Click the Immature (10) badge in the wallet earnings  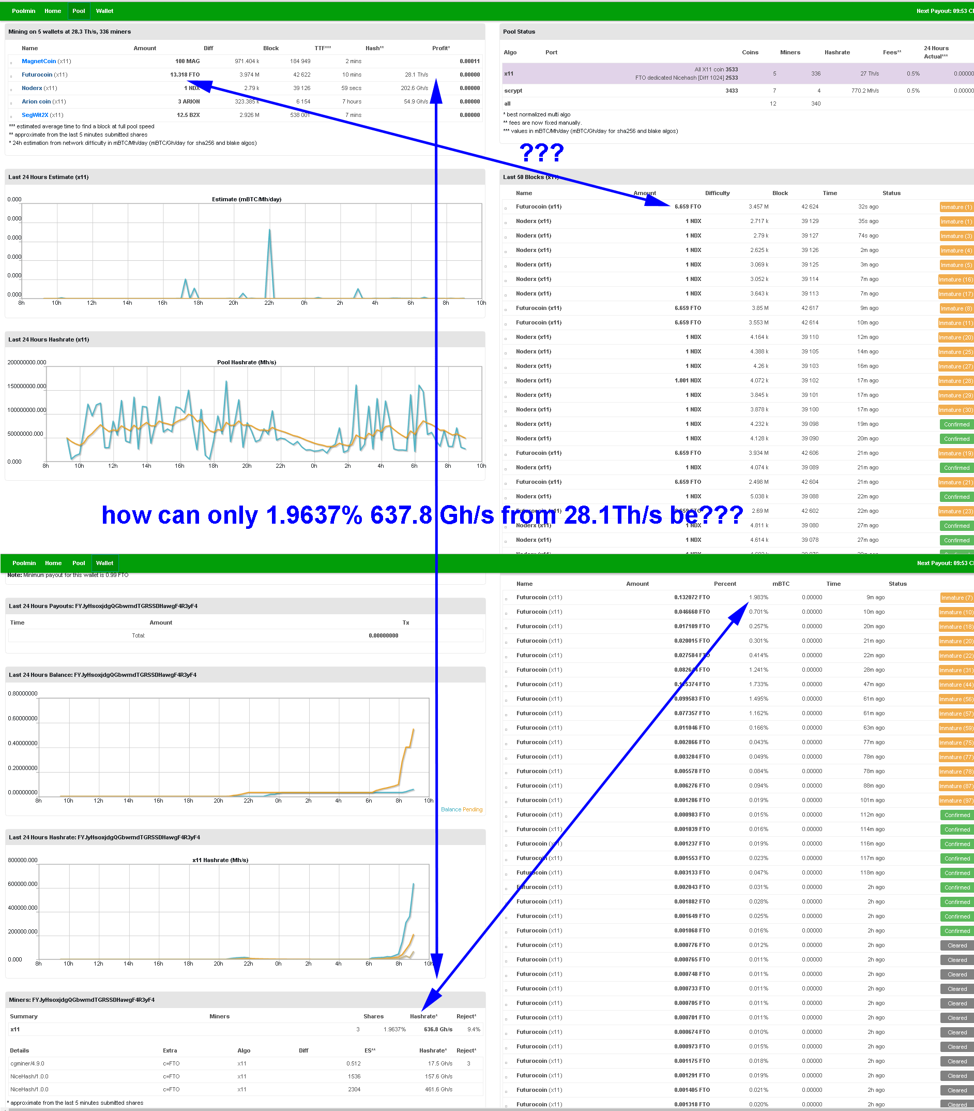point(956,613)
